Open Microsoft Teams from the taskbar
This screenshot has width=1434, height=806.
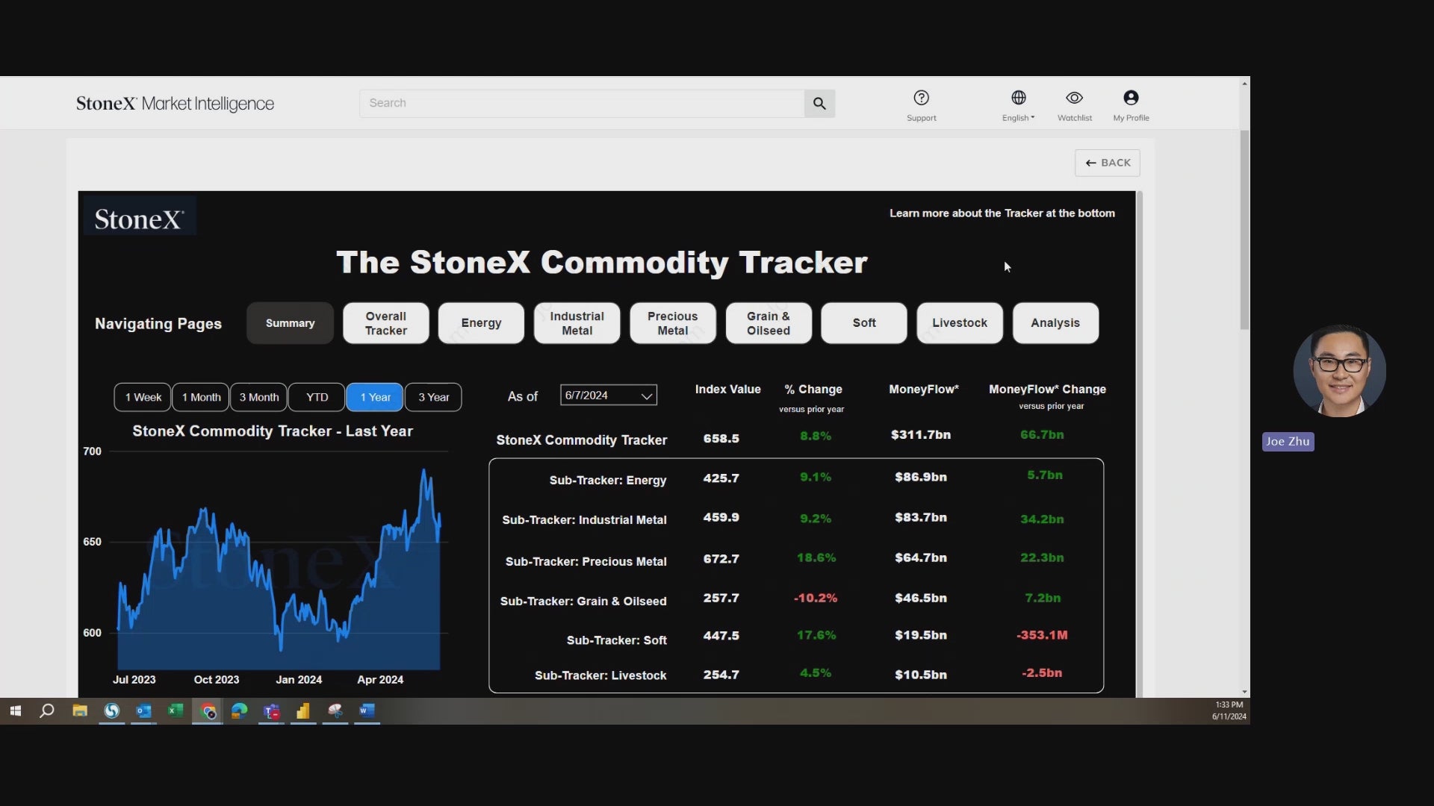271,711
